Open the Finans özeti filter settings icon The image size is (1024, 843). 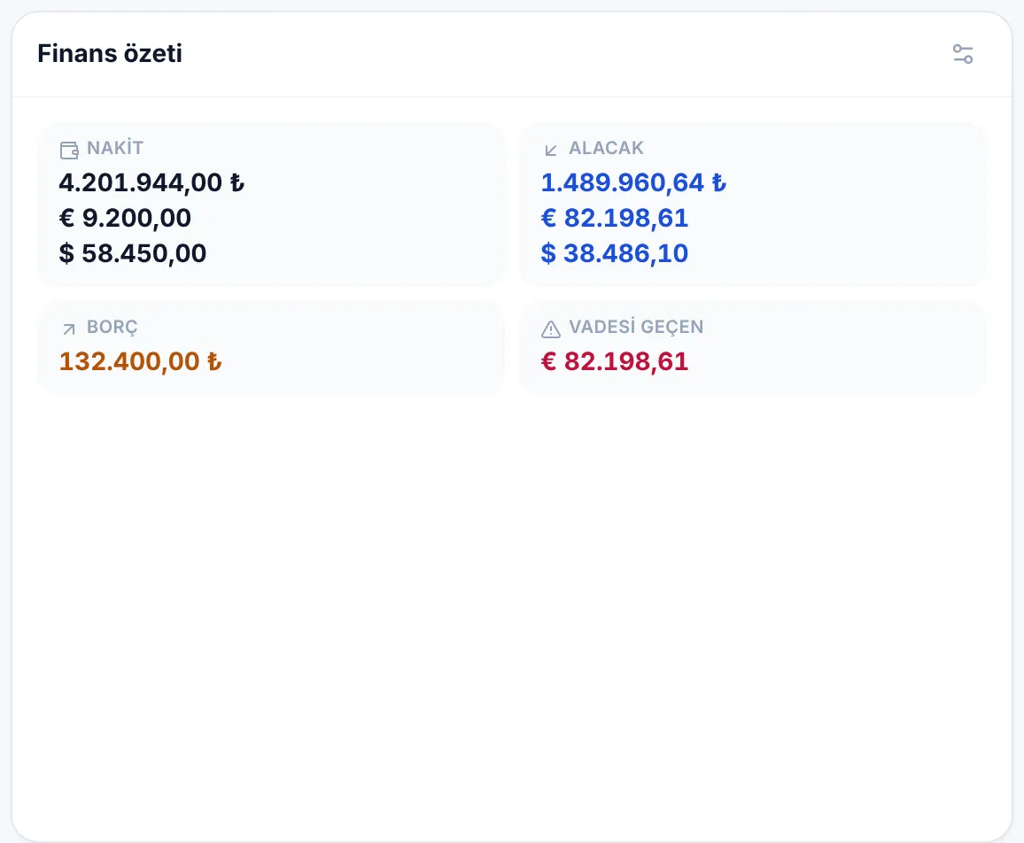click(963, 54)
